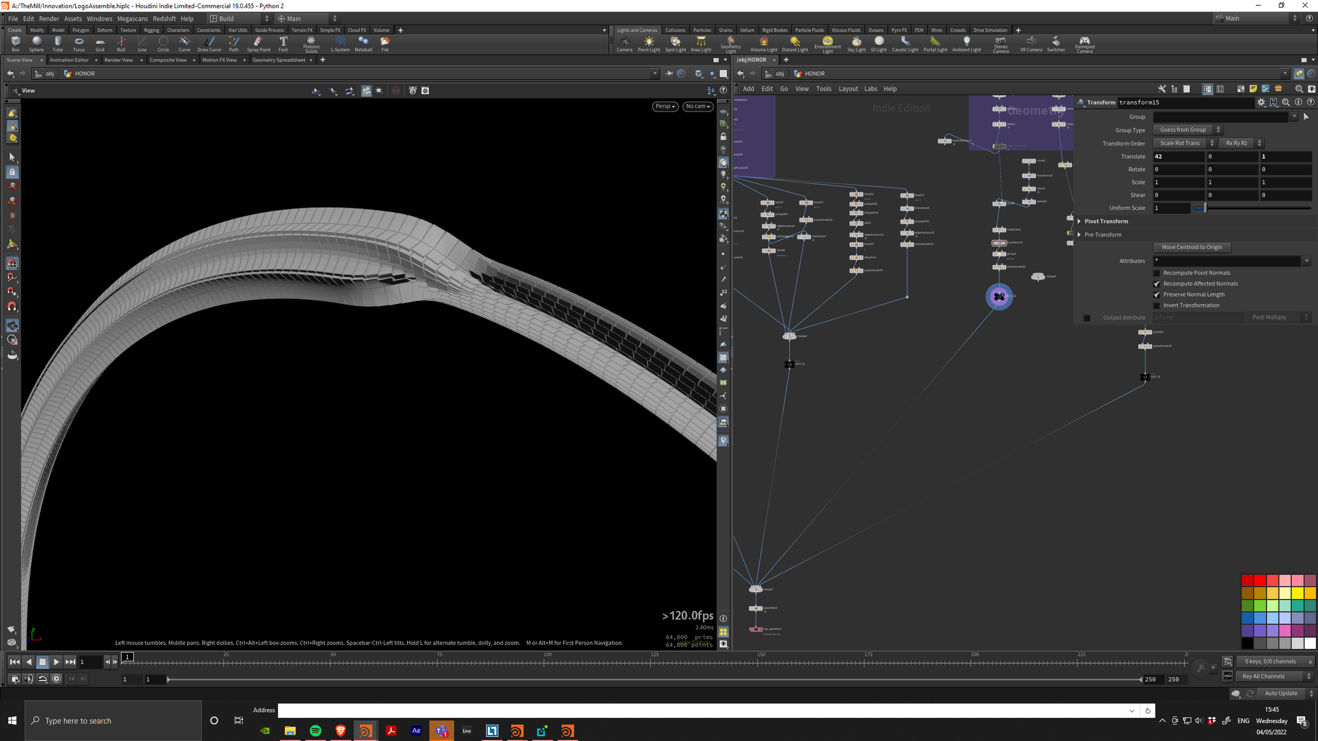This screenshot has width=1318, height=741.
Task: Click Move Centroid to Origin
Action: (1192, 247)
